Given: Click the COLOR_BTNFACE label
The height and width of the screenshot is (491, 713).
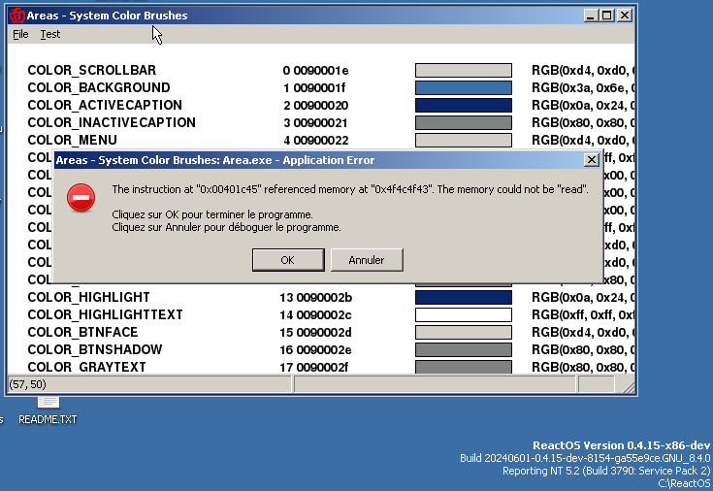Looking at the screenshot, I should (x=82, y=332).
